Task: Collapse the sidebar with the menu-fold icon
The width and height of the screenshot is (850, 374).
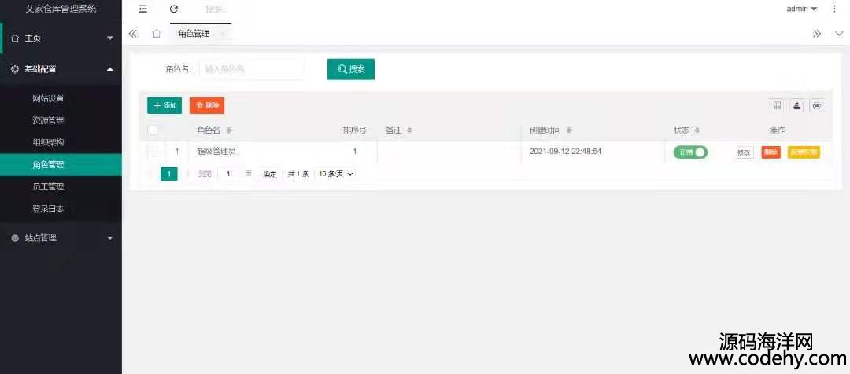Action: pos(142,9)
